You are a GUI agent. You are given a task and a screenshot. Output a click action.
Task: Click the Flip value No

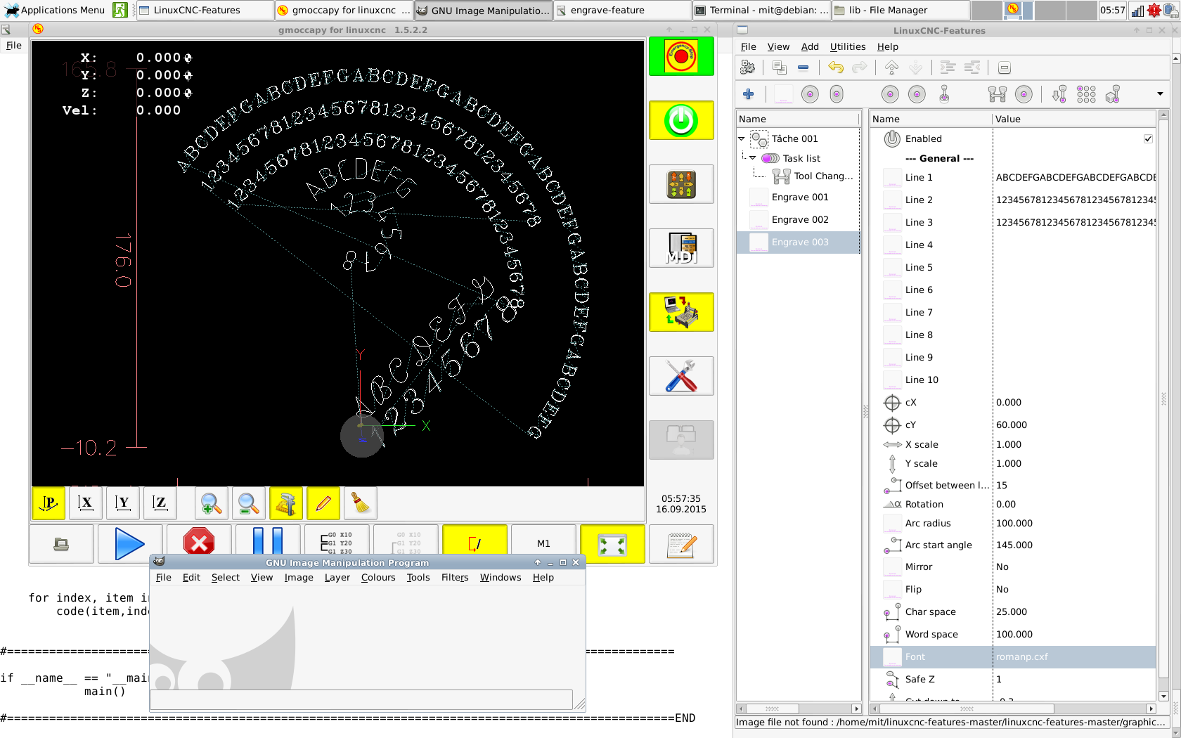coord(1075,590)
